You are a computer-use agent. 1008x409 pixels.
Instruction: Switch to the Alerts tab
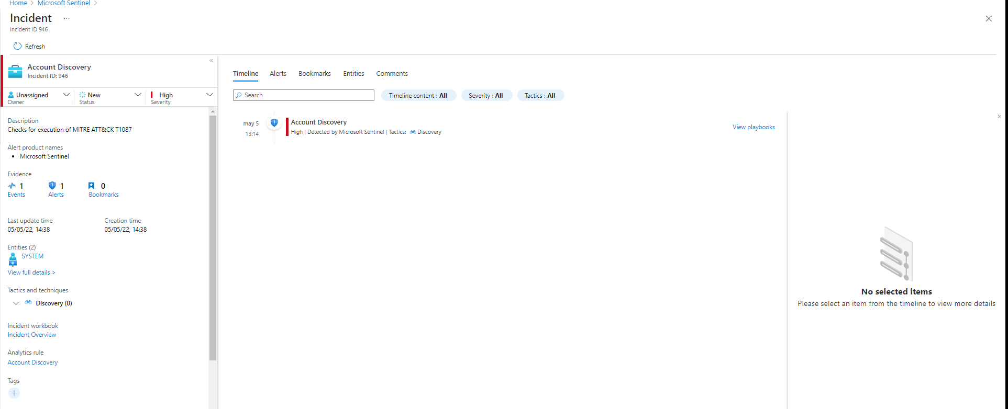278,74
